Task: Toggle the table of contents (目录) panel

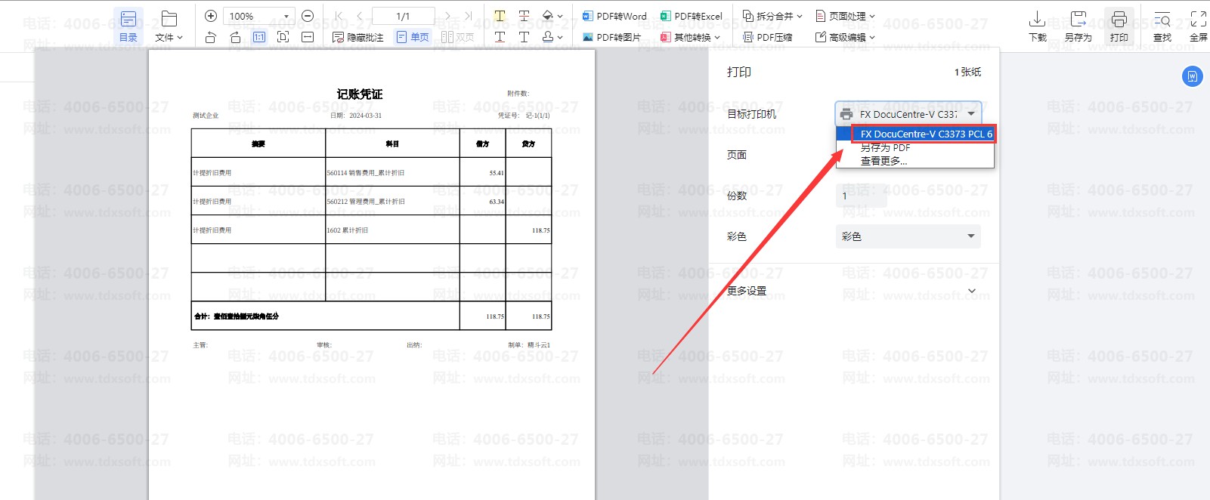Action: point(128,26)
